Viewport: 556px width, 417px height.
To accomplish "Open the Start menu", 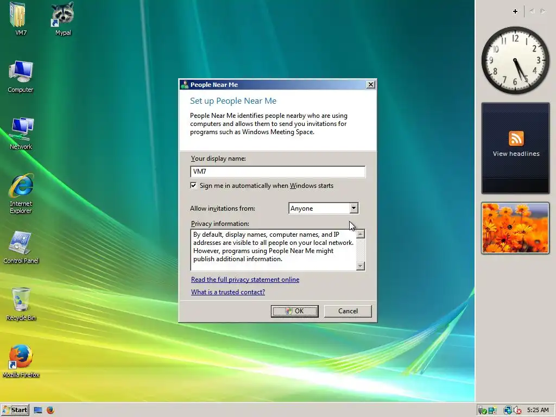I will point(15,410).
